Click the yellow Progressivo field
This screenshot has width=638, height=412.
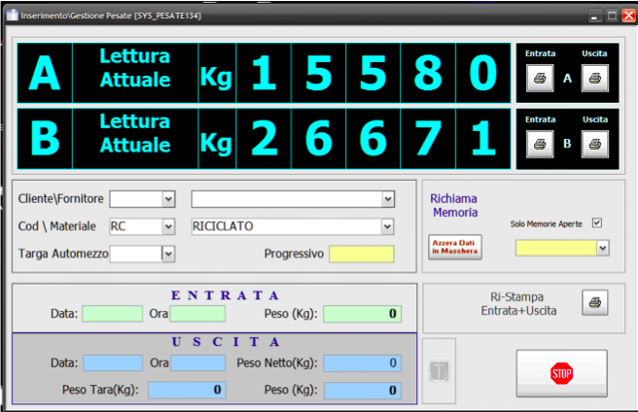click(362, 254)
